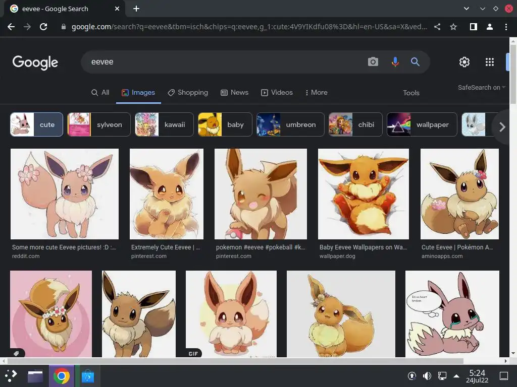Click the forward navigation arrow
Screen dimensions: 517x387
click(x=27, y=27)
